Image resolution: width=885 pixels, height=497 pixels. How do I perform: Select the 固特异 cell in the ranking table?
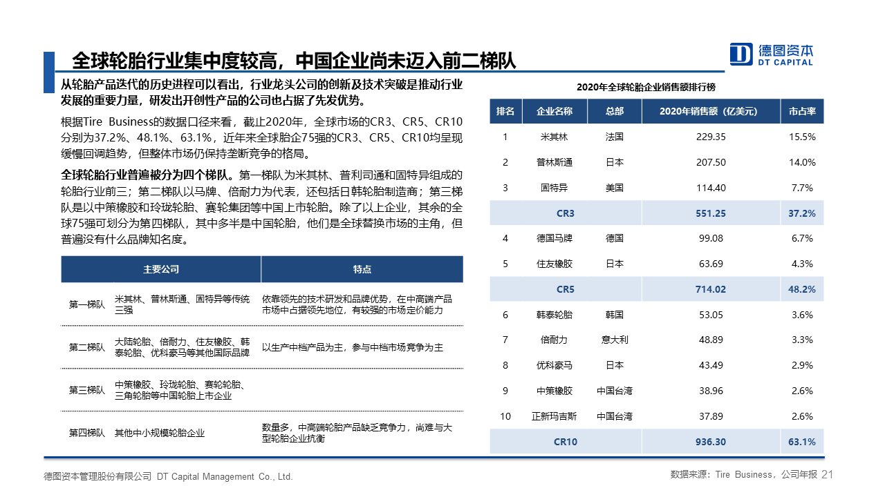(554, 188)
